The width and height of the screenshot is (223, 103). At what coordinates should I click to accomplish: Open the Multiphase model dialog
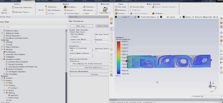[x=71, y=7]
